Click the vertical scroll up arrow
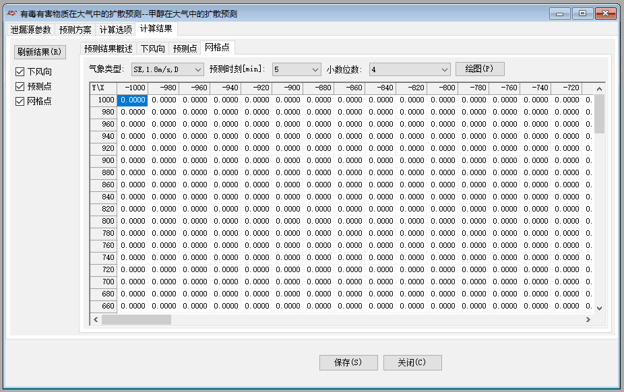The image size is (624, 392). [x=599, y=89]
